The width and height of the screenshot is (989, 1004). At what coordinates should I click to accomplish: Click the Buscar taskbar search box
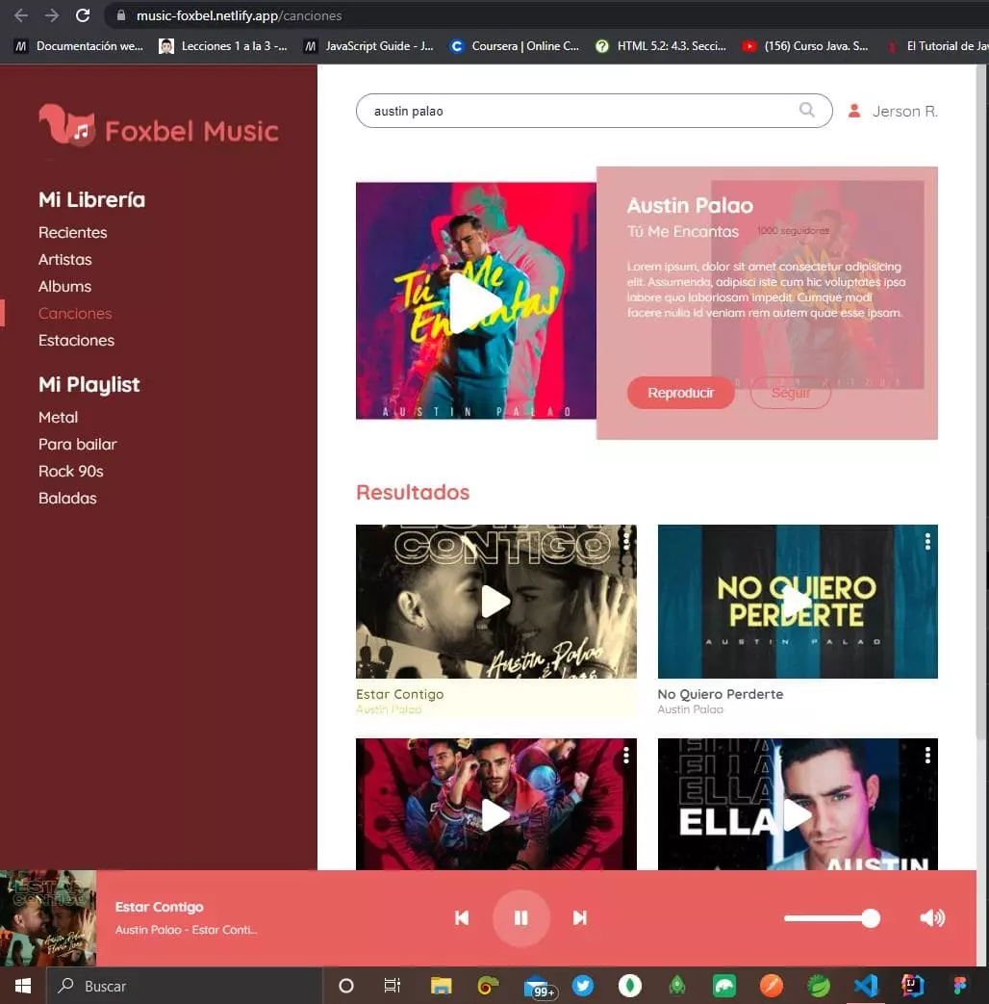click(184, 986)
